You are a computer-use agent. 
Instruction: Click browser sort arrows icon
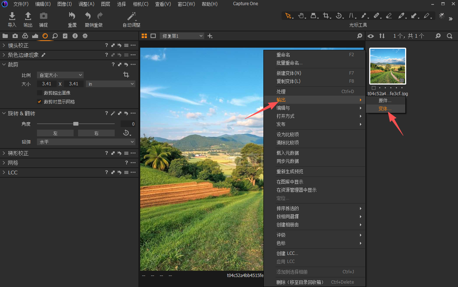(382, 36)
